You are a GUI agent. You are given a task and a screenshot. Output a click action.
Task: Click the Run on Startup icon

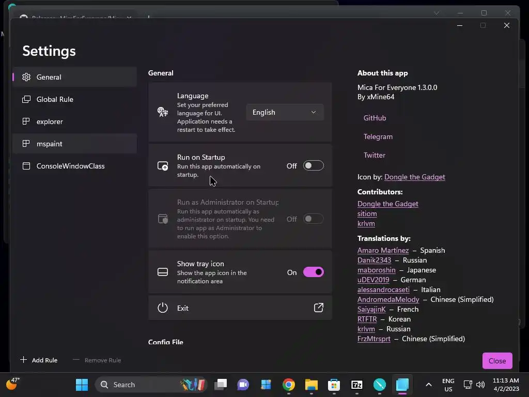coord(163,166)
